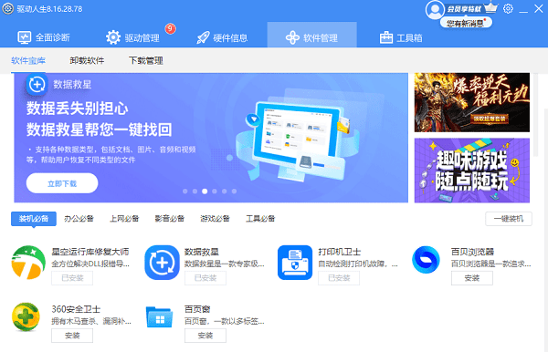Open the 爆率逆天 福利无边 game ad

tap(472, 102)
